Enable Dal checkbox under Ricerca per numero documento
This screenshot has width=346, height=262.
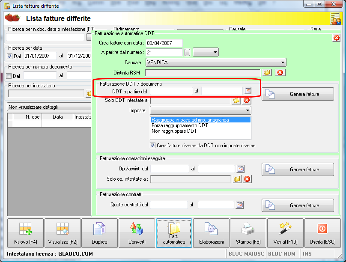click(9, 76)
